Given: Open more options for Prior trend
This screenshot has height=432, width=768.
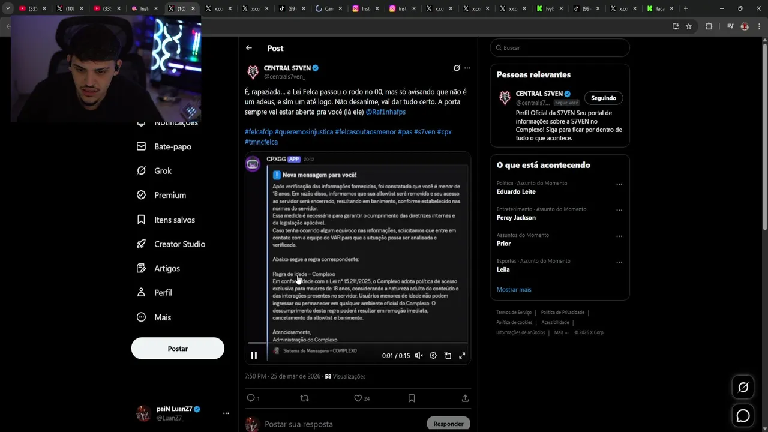Looking at the screenshot, I should (x=619, y=236).
